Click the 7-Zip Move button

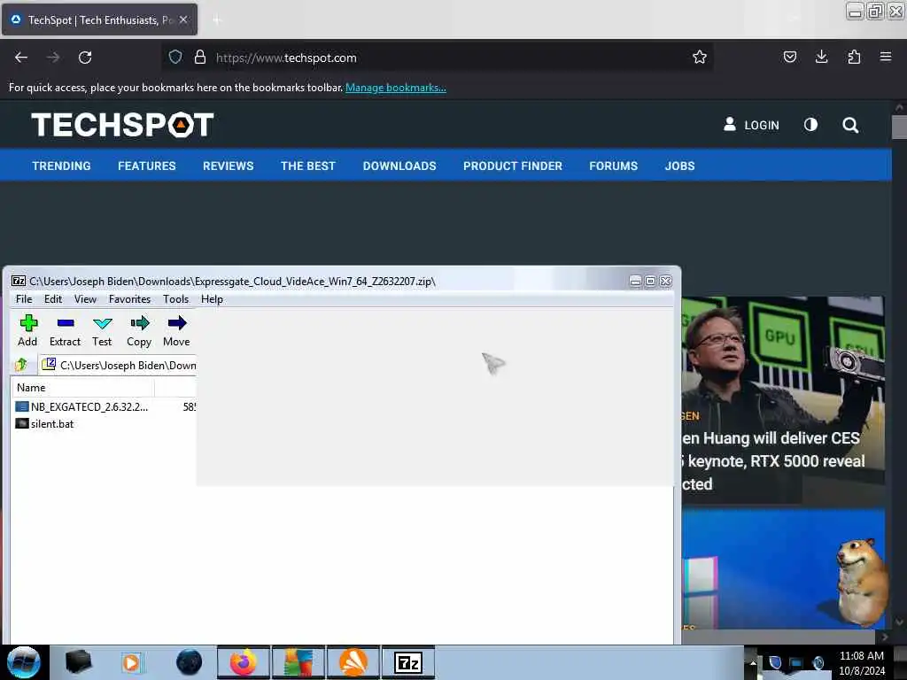pos(176,331)
